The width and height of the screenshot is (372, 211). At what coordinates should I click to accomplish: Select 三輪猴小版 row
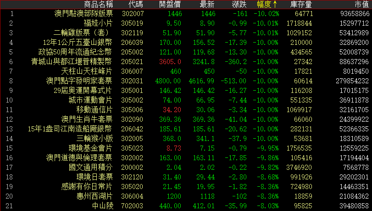tap(186, 139)
